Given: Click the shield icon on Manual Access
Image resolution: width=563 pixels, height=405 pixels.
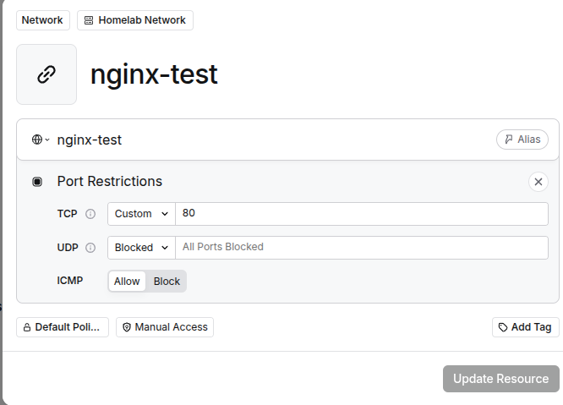Looking at the screenshot, I should coord(127,327).
